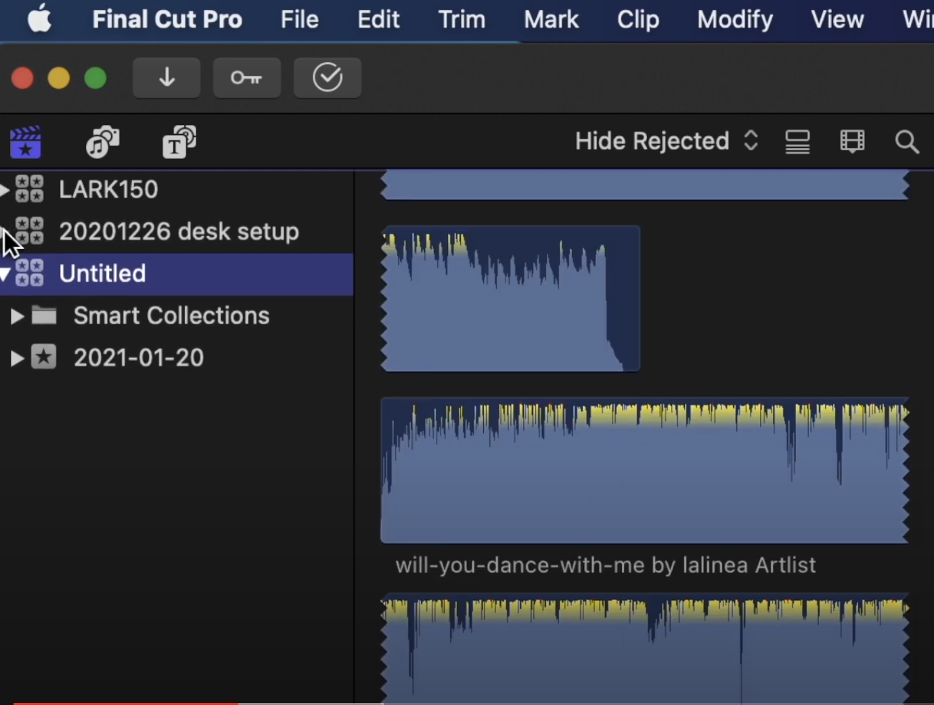934x705 pixels.
Task: Open the Keyword Editor key button
Action: pos(246,78)
